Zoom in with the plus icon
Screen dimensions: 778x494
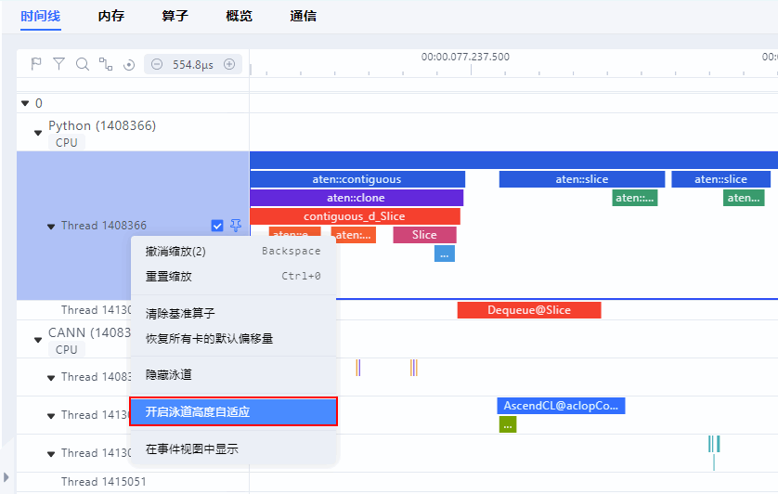pyautogui.click(x=229, y=64)
